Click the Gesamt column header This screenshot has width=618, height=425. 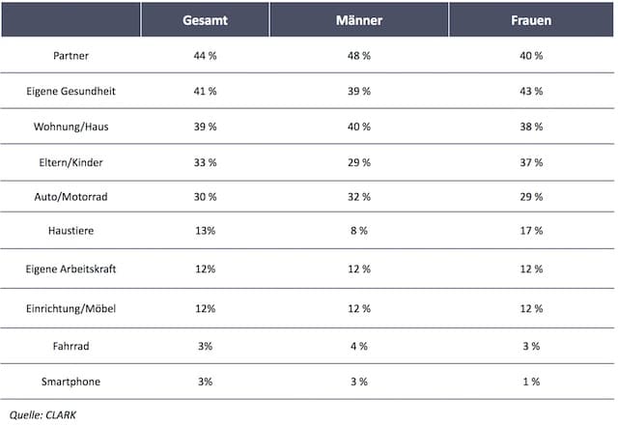[205, 20]
